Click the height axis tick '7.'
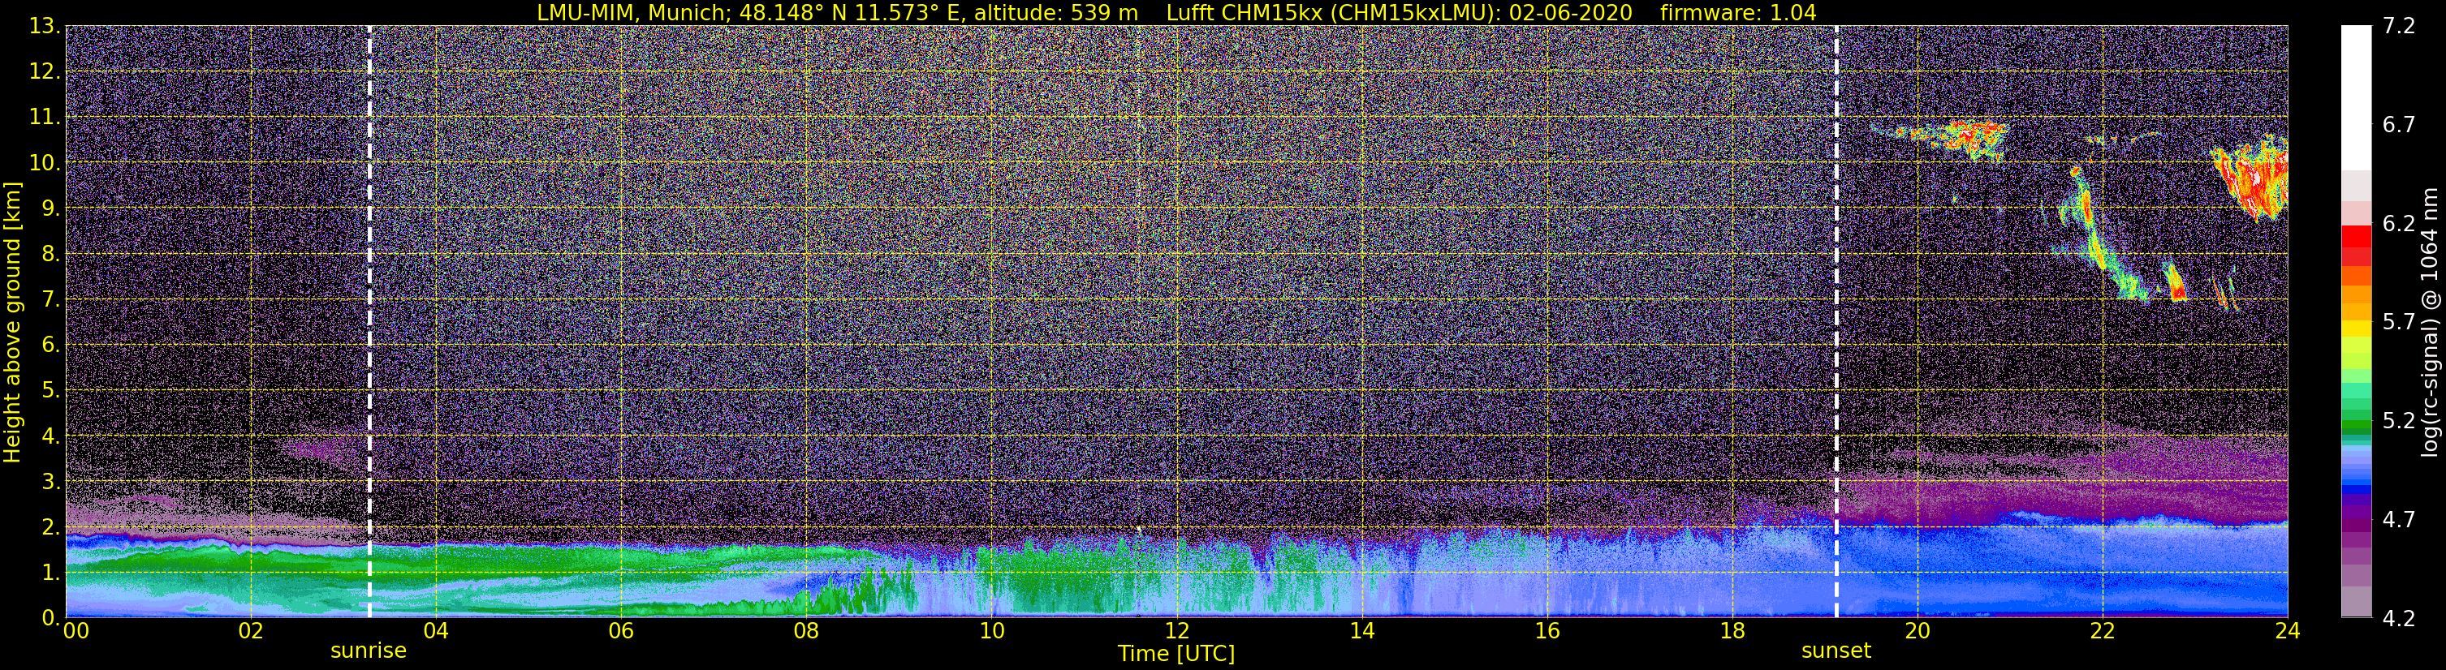 click(x=50, y=300)
